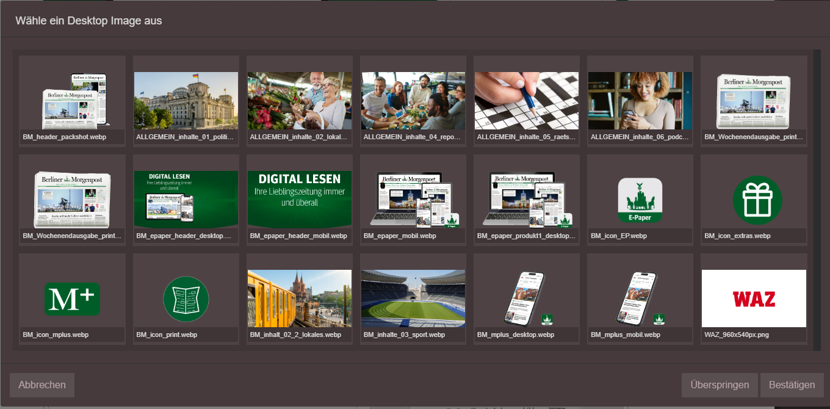The image size is (830, 409).
Task: Pick the yellow train Lokales photo
Action: 299,299
